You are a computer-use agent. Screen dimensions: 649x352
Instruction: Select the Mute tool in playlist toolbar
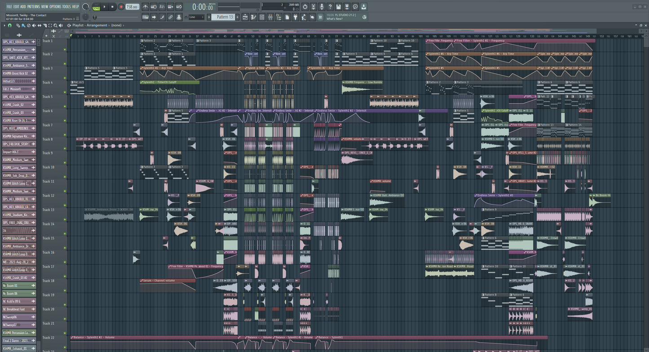point(34,26)
